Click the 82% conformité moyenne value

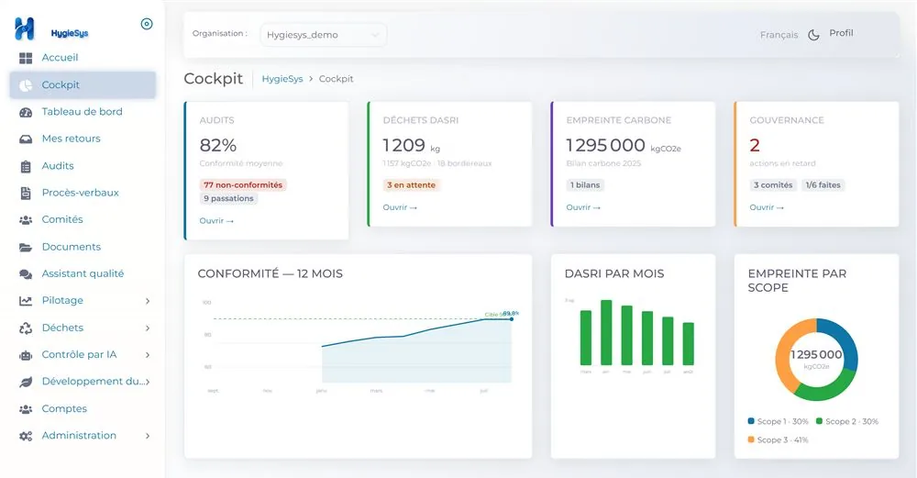(218, 145)
